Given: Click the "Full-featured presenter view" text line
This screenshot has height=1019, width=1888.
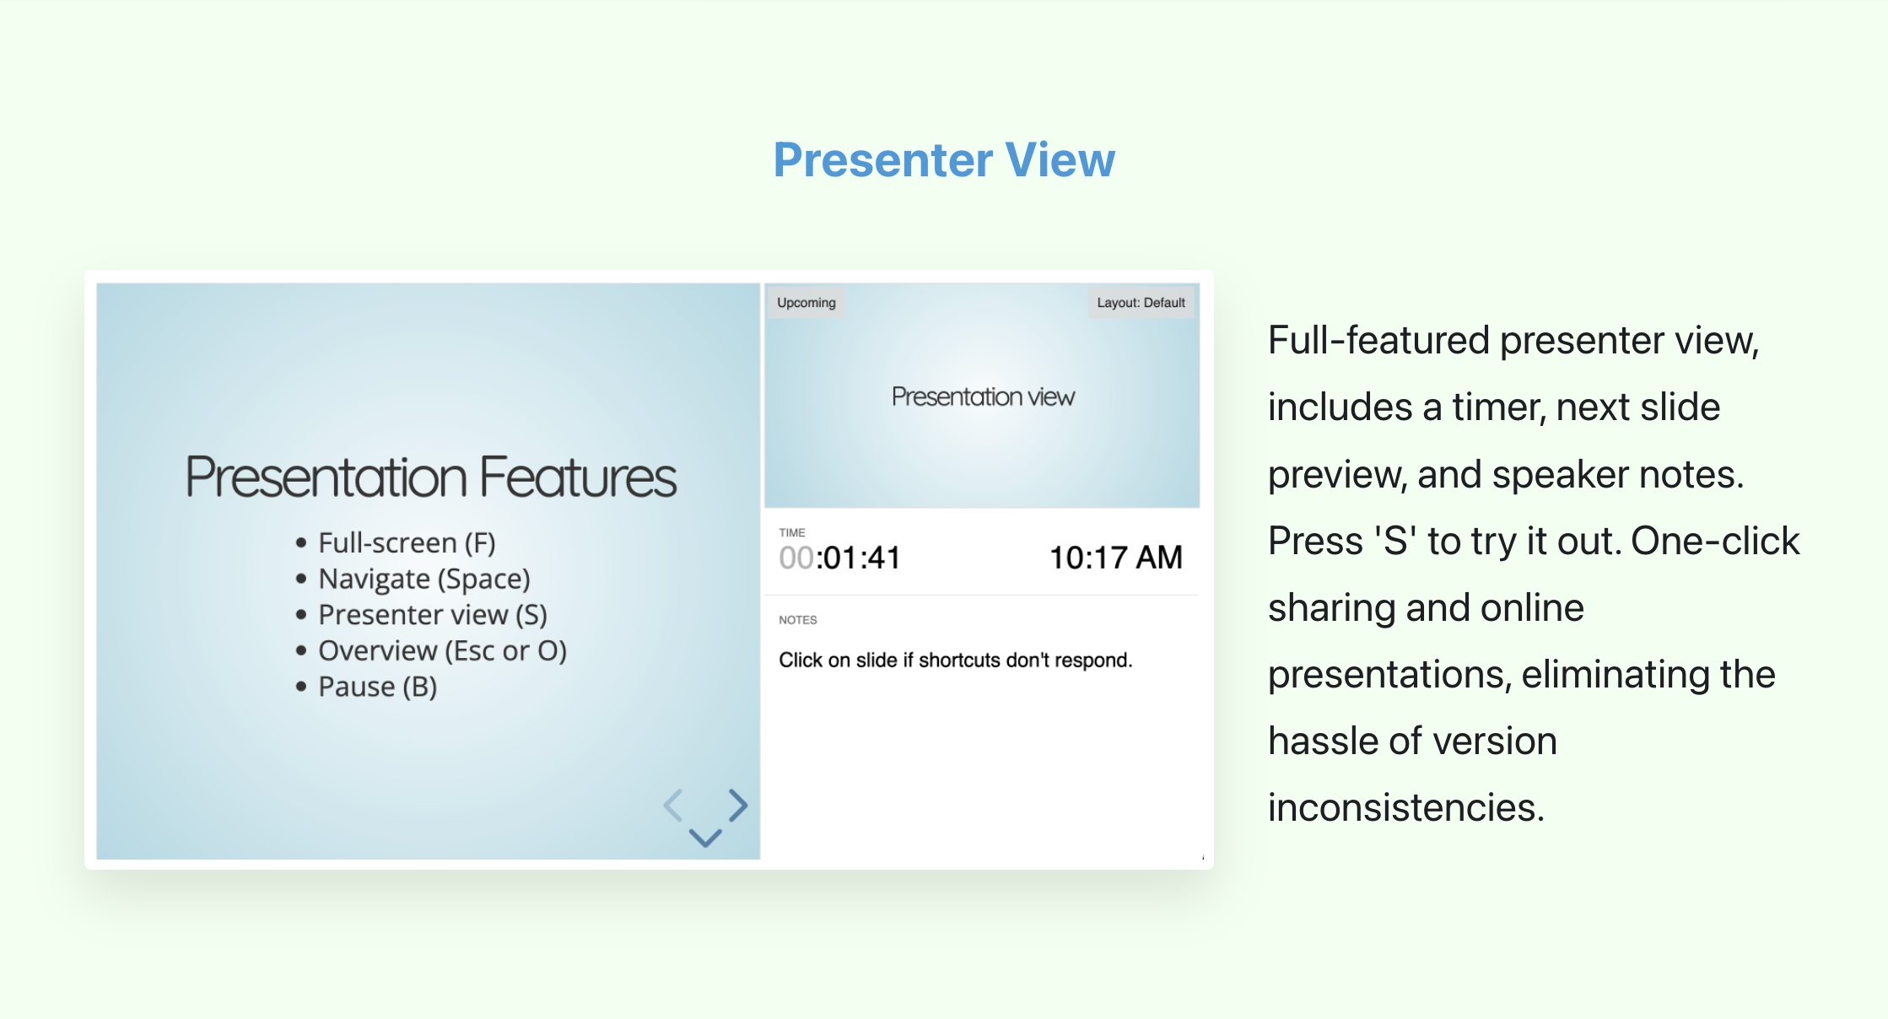Looking at the screenshot, I should [x=1513, y=341].
